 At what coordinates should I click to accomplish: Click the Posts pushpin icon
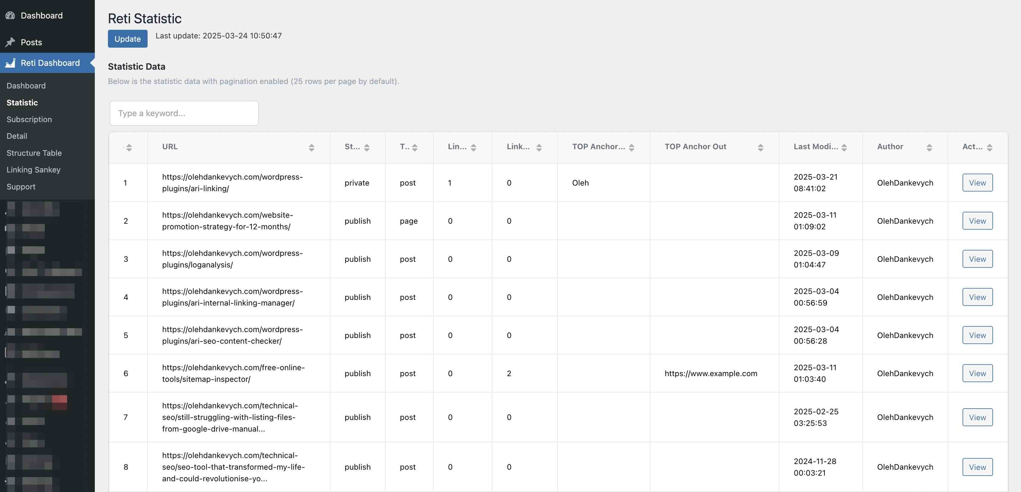click(10, 42)
